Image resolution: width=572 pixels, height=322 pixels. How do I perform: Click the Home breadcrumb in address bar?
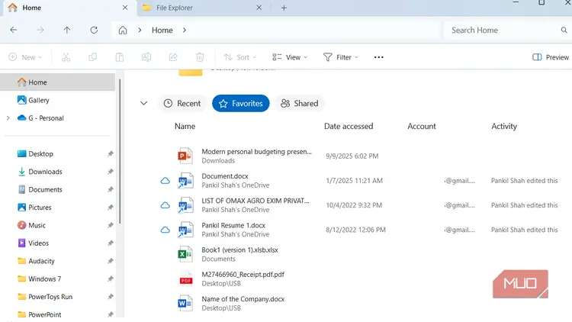(x=162, y=30)
